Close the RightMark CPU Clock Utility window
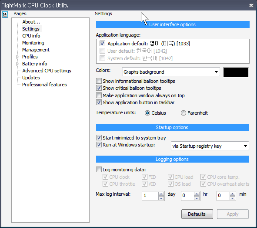The image size is (257, 228). point(251,5)
